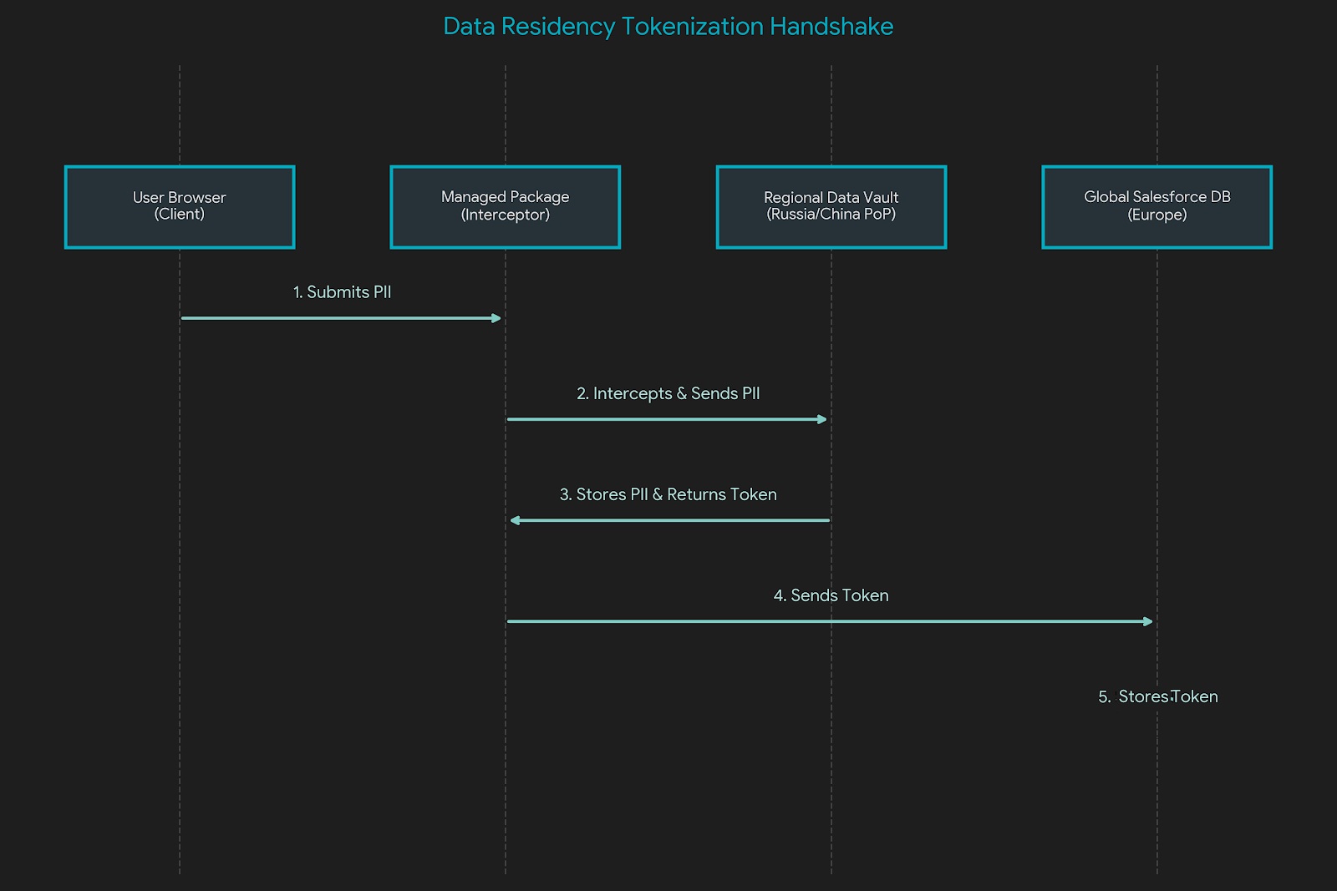1337x891 pixels.
Task: Click the '3. Stores PII & Returns Token' label
Action: pos(668,494)
